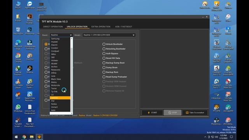This screenshot has height=140, width=249.
Task: Pick Huawei from the brand list
Action: 60,42
